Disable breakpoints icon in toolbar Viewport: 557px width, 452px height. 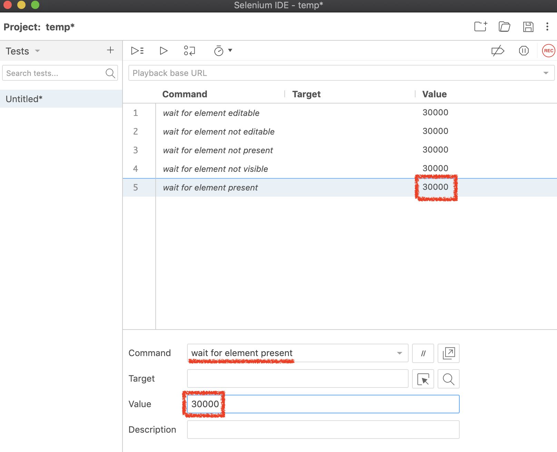(x=498, y=51)
